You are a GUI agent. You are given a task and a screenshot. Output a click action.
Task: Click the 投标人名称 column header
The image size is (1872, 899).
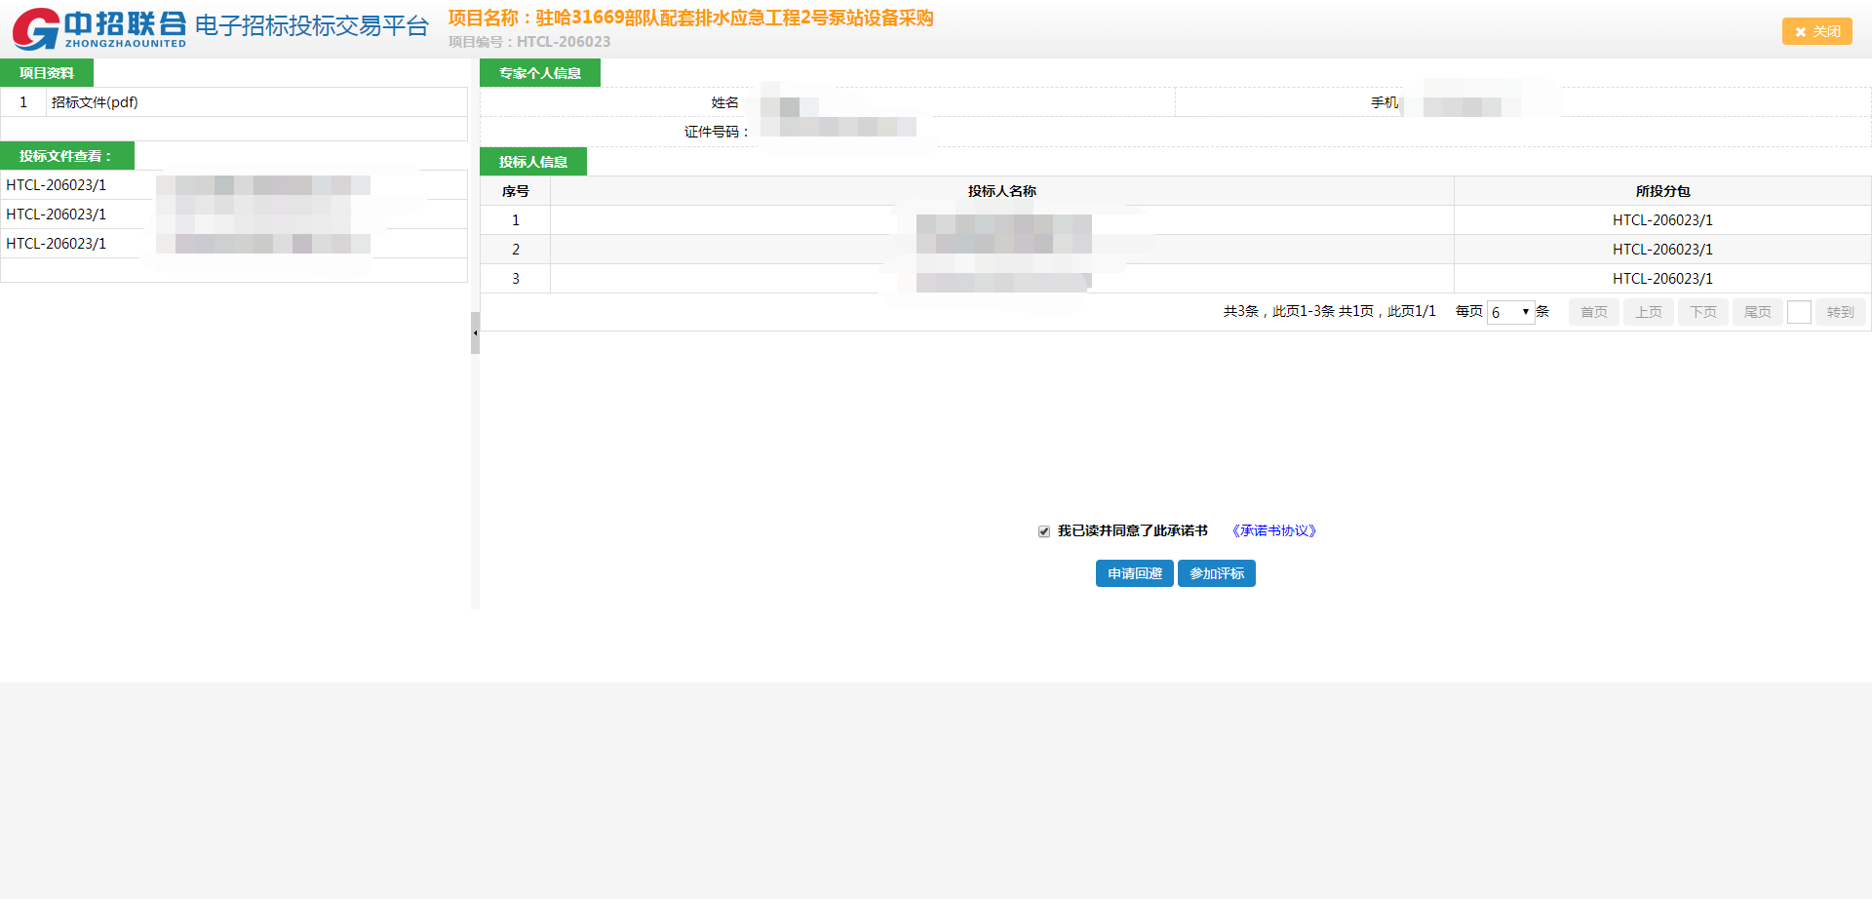pos(1001,191)
